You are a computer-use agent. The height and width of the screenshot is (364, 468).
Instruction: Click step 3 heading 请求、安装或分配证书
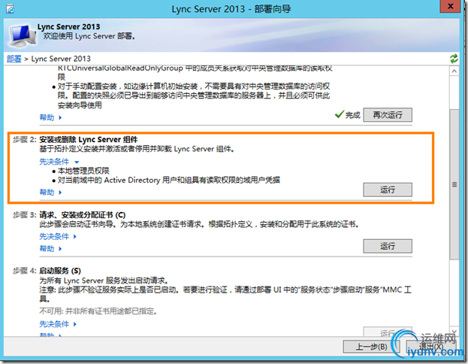click(x=83, y=215)
